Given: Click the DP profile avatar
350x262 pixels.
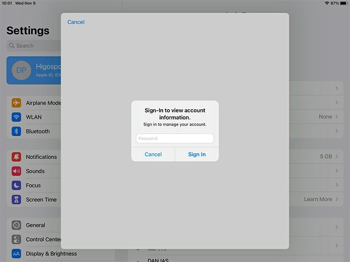Looking at the screenshot, I should [x=21, y=70].
